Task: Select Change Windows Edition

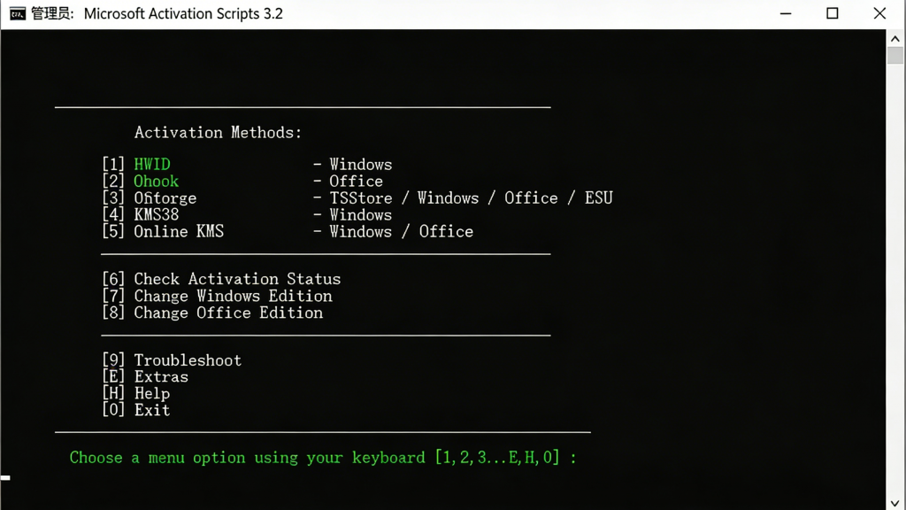Action: 233,297
